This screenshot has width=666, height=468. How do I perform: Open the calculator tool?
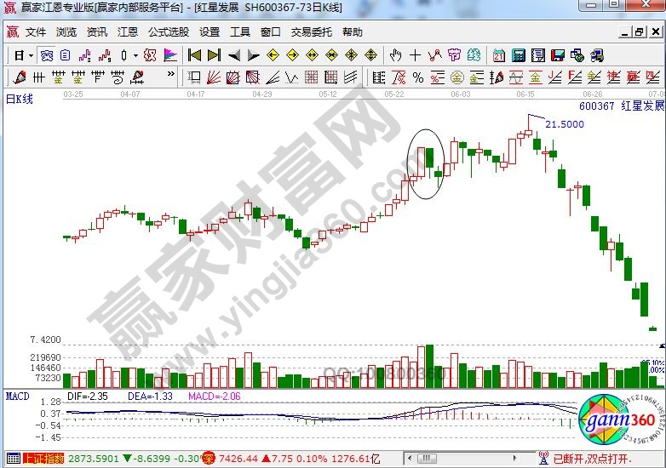coord(518,55)
